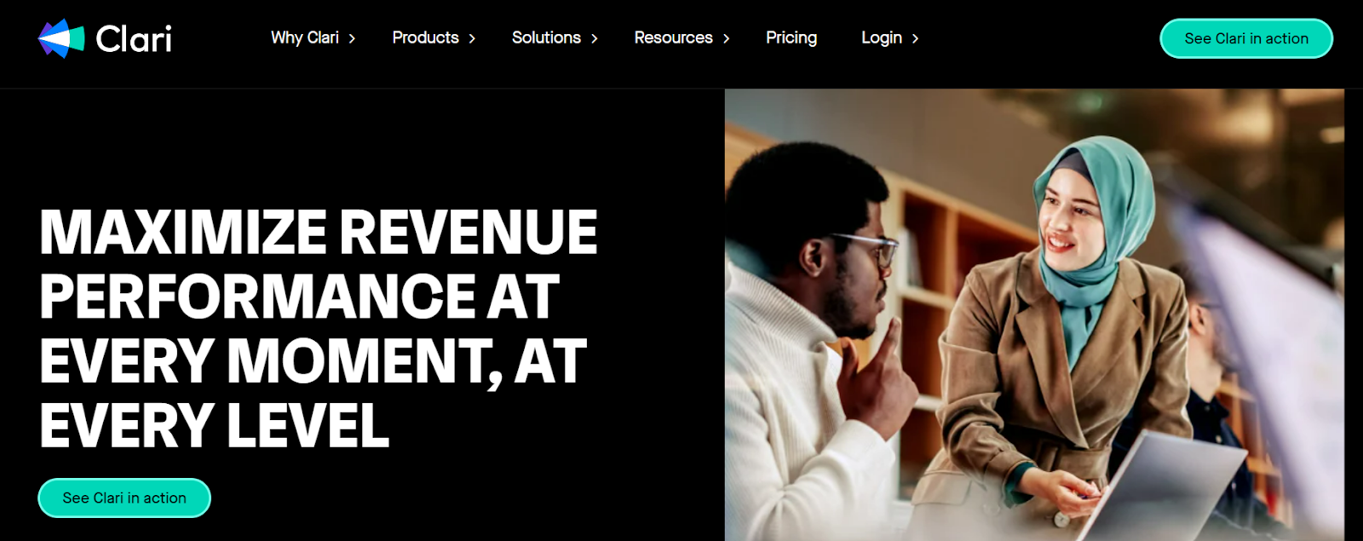Expand the chevron next to Solutions

click(x=594, y=38)
